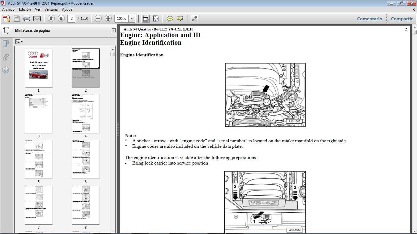Click the page number input field

click(x=71, y=19)
